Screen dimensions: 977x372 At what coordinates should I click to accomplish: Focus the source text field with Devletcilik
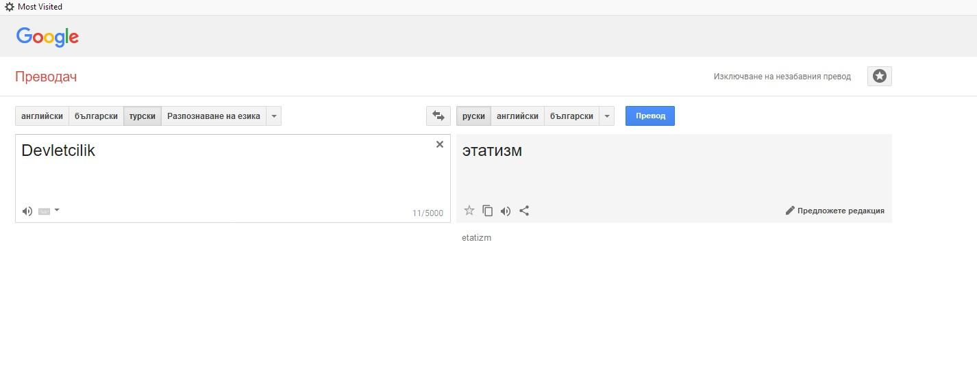233,178
